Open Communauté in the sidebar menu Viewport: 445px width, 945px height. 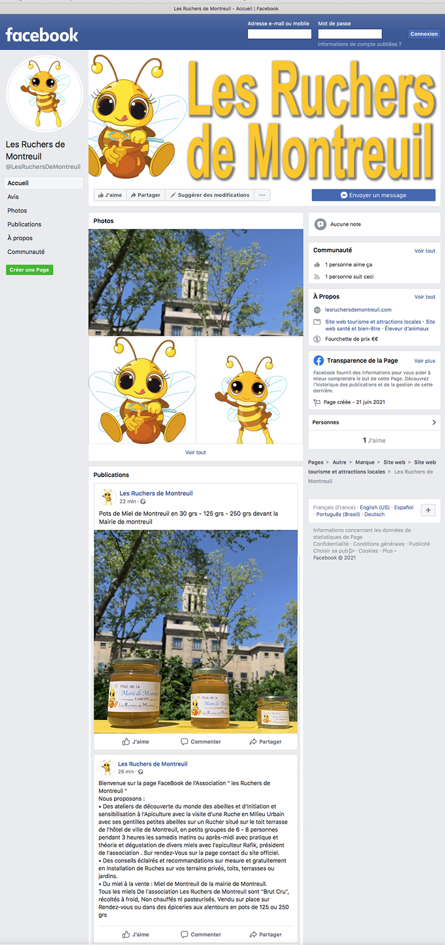pyautogui.click(x=26, y=252)
